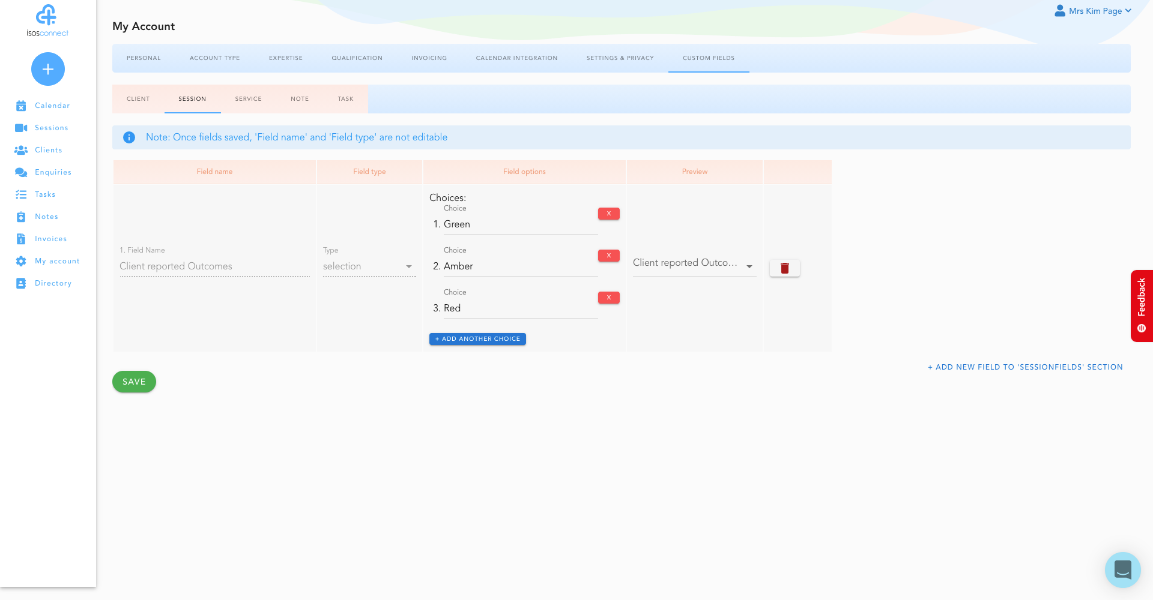Click the My account gear icon
This screenshot has height=600, width=1153.
pos(21,261)
